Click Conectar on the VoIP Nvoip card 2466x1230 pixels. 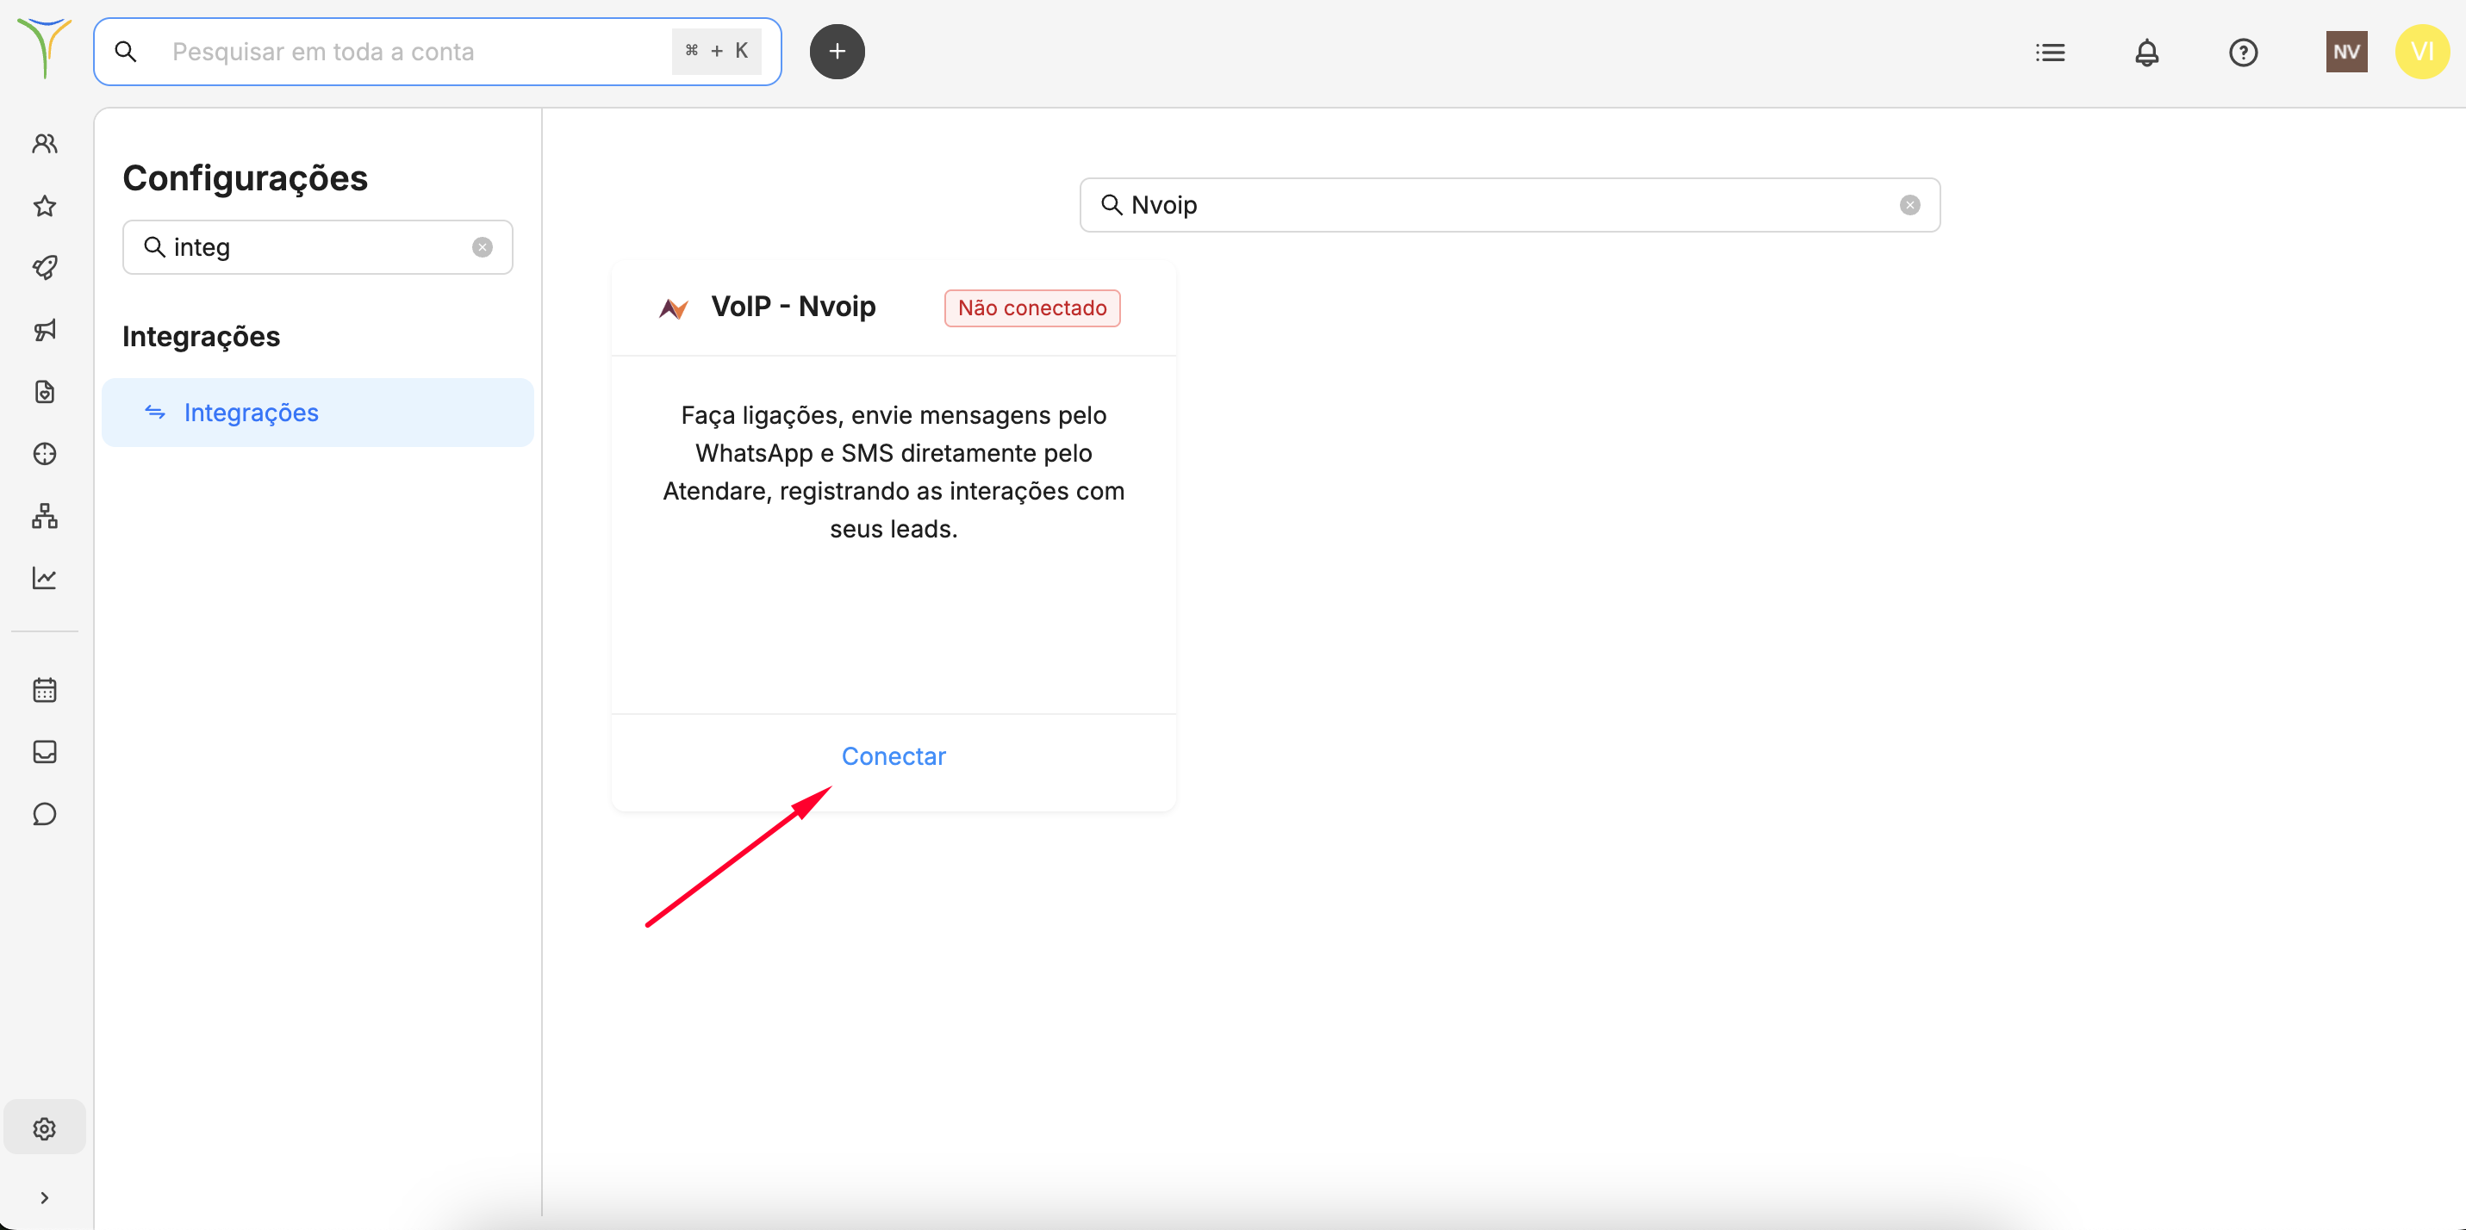[x=892, y=756]
